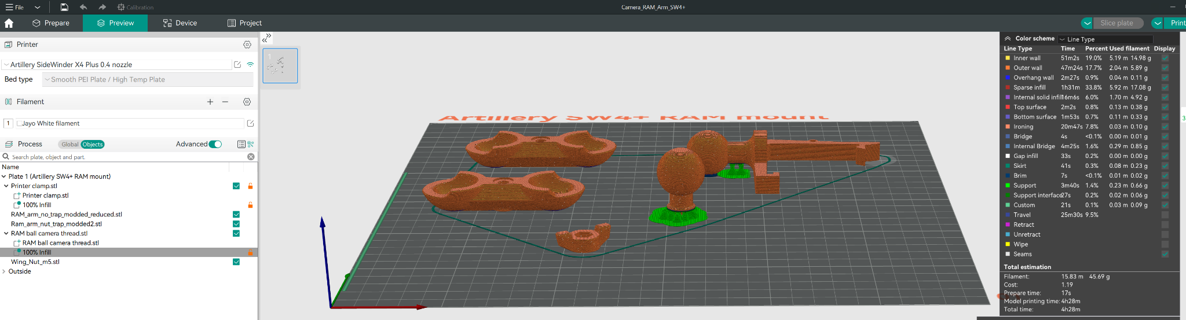
Task: Hide Inner wall lines in display
Action: pyautogui.click(x=1165, y=58)
